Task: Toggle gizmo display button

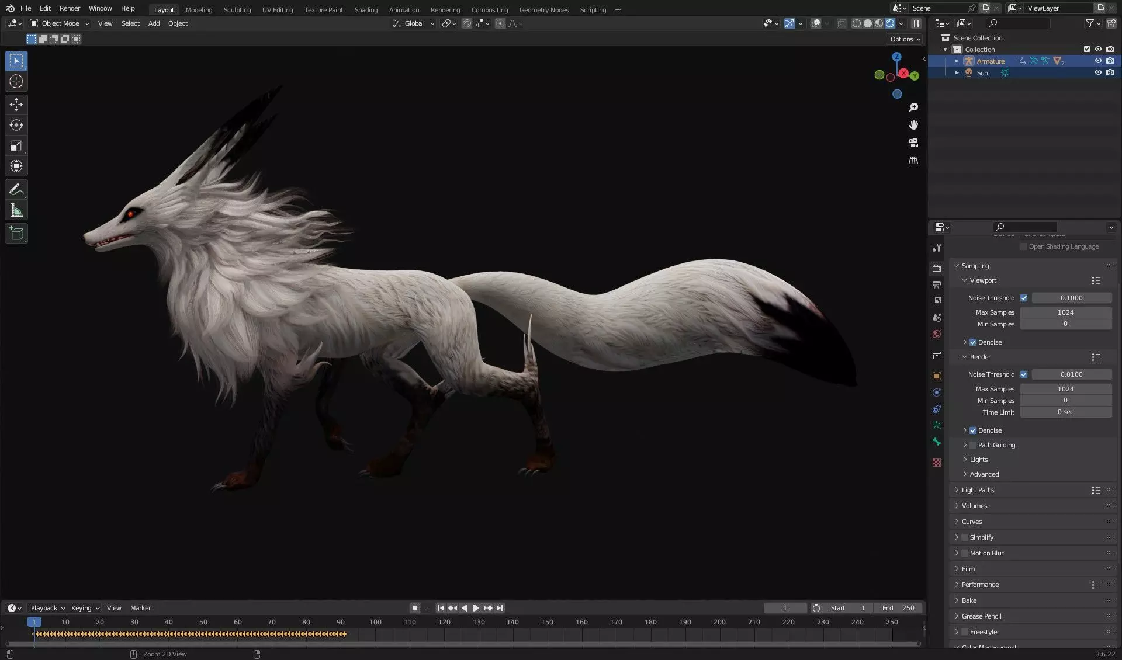Action: 789,23
